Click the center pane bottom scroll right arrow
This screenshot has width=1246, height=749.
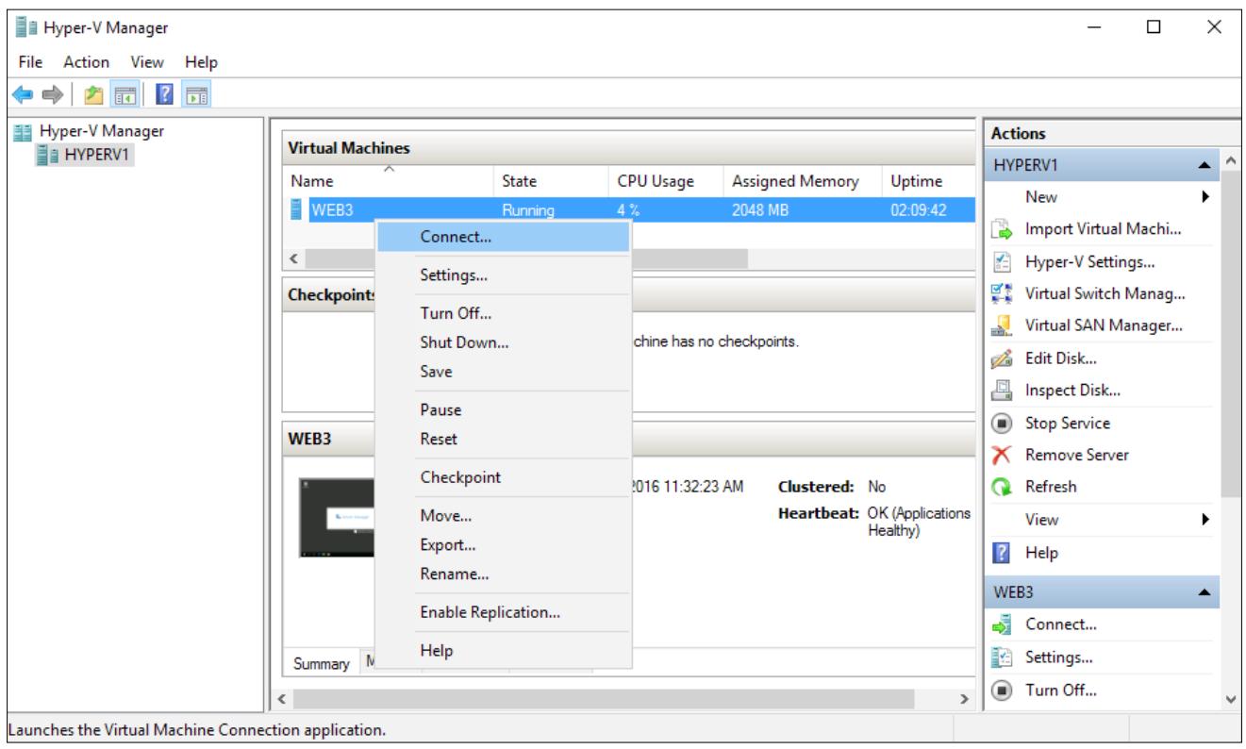click(964, 699)
